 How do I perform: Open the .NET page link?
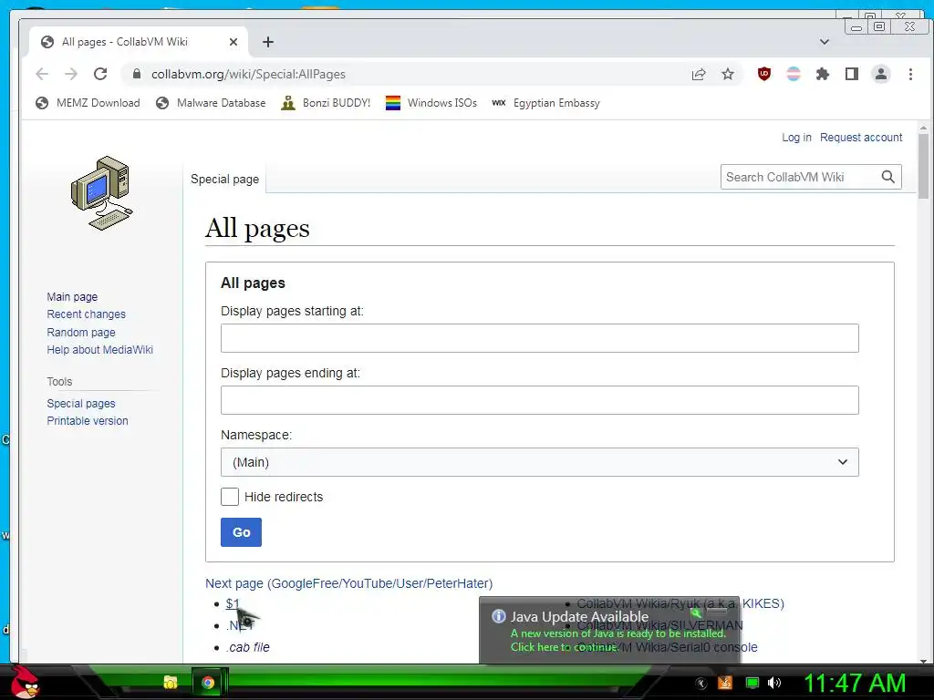[x=240, y=625]
